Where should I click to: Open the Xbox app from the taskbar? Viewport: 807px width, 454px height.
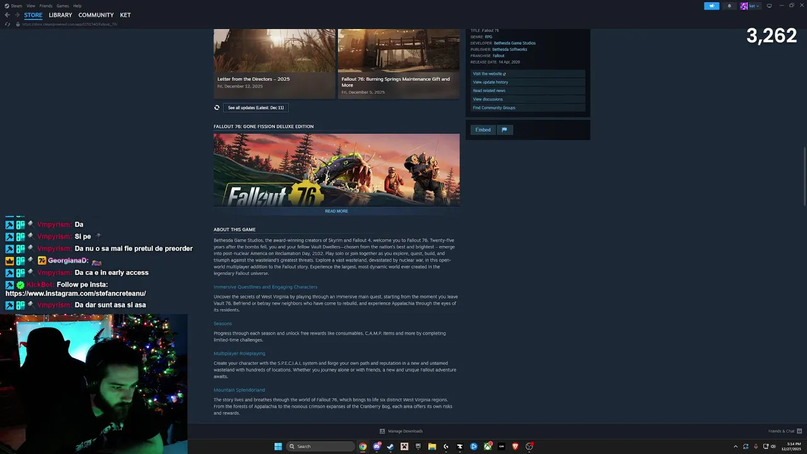click(x=488, y=446)
